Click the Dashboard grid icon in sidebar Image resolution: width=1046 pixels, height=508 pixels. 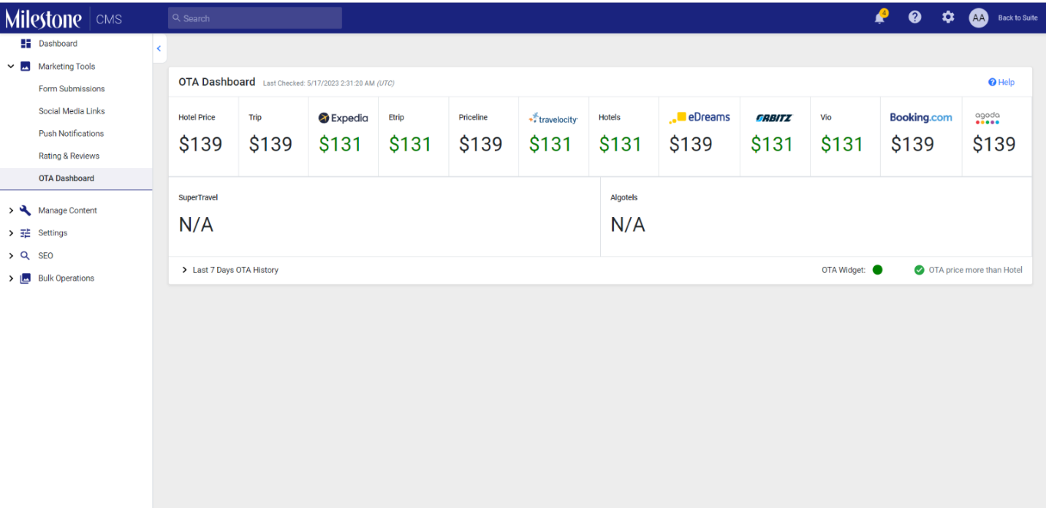tap(26, 44)
